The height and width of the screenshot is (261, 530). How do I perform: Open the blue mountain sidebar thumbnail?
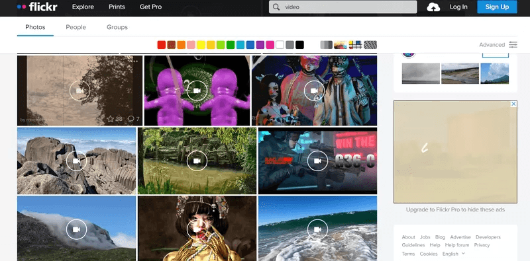click(x=494, y=73)
